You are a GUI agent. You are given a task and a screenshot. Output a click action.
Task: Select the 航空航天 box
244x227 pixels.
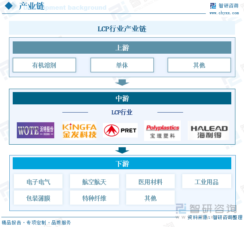[94, 181]
